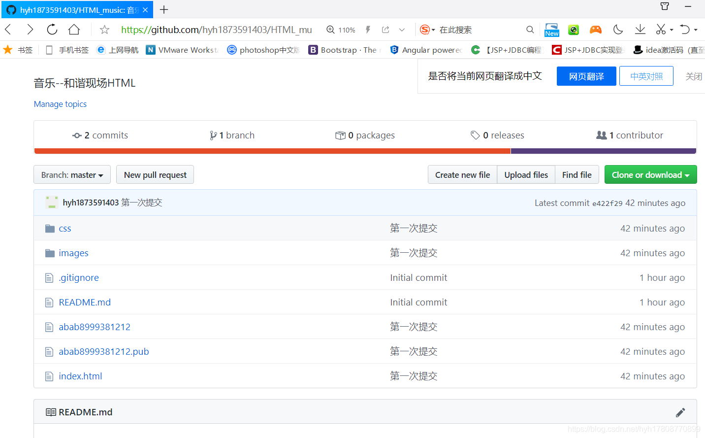
Task: Bookmark page with the star icon
Action: point(104,30)
